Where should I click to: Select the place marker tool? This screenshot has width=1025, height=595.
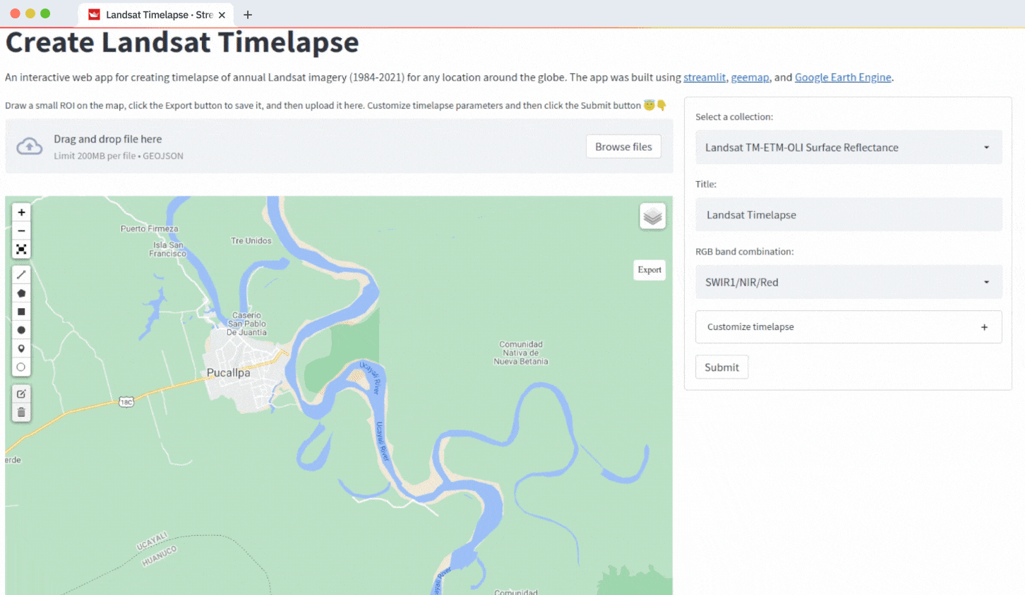point(21,348)
